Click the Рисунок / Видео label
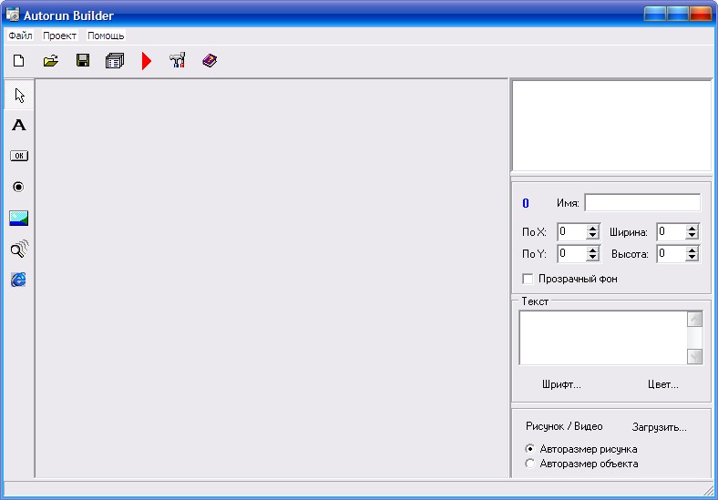This screenshot has width=718, height=500. [564, 426]
